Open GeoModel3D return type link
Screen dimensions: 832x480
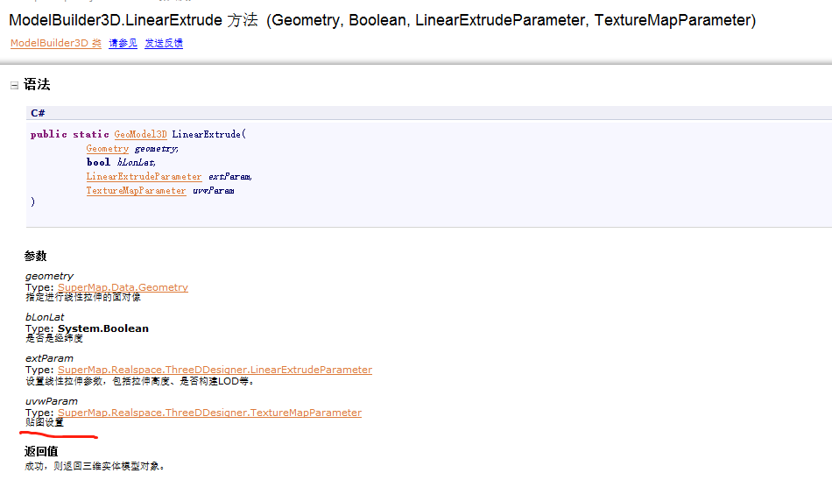point(141,134)
